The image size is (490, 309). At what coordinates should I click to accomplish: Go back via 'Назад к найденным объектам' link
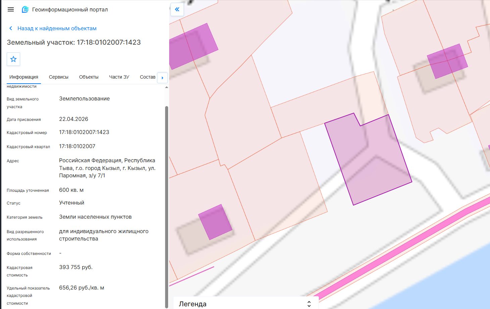[x=57, y=28]
